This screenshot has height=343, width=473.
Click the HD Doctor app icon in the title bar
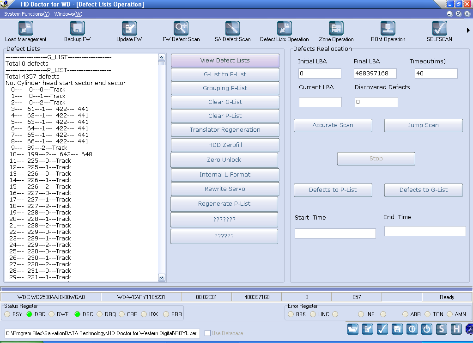[x=5, y=4]
